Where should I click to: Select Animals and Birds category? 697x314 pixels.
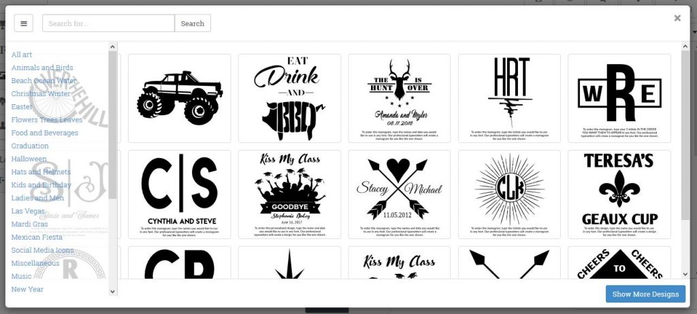click(42, 67)
